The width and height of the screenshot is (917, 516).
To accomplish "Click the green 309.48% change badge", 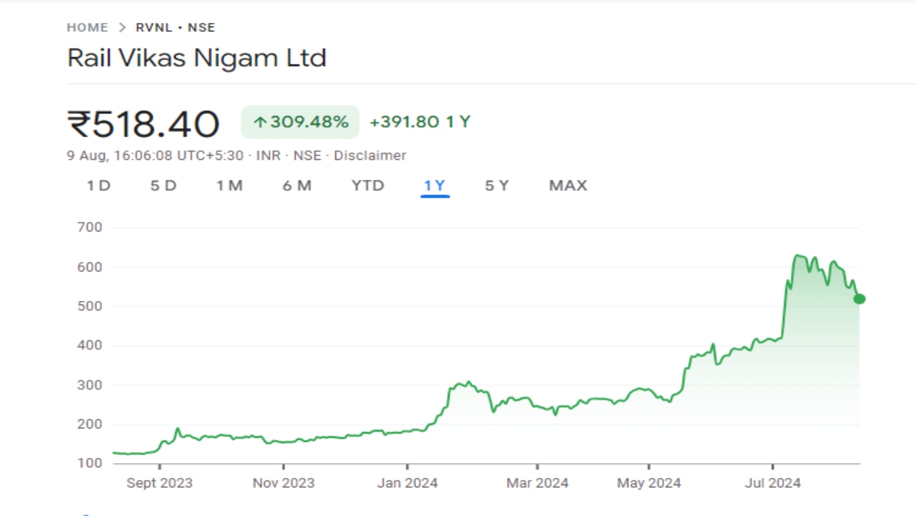I will pyautogui.click(x=300, y=122).
